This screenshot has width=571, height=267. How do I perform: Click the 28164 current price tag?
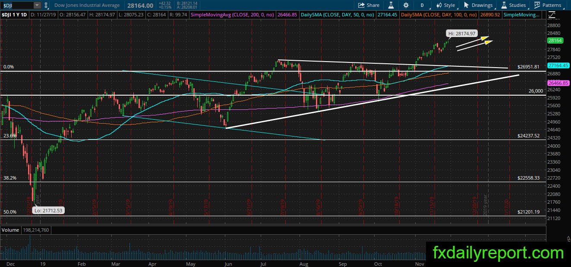555,40
